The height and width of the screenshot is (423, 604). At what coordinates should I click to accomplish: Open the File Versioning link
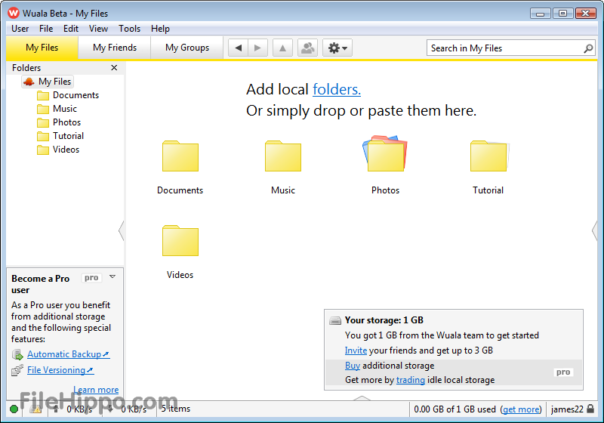click(x=60, y=370)
